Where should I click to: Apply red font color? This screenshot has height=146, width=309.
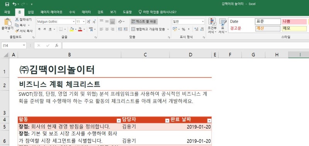point(80,29)
